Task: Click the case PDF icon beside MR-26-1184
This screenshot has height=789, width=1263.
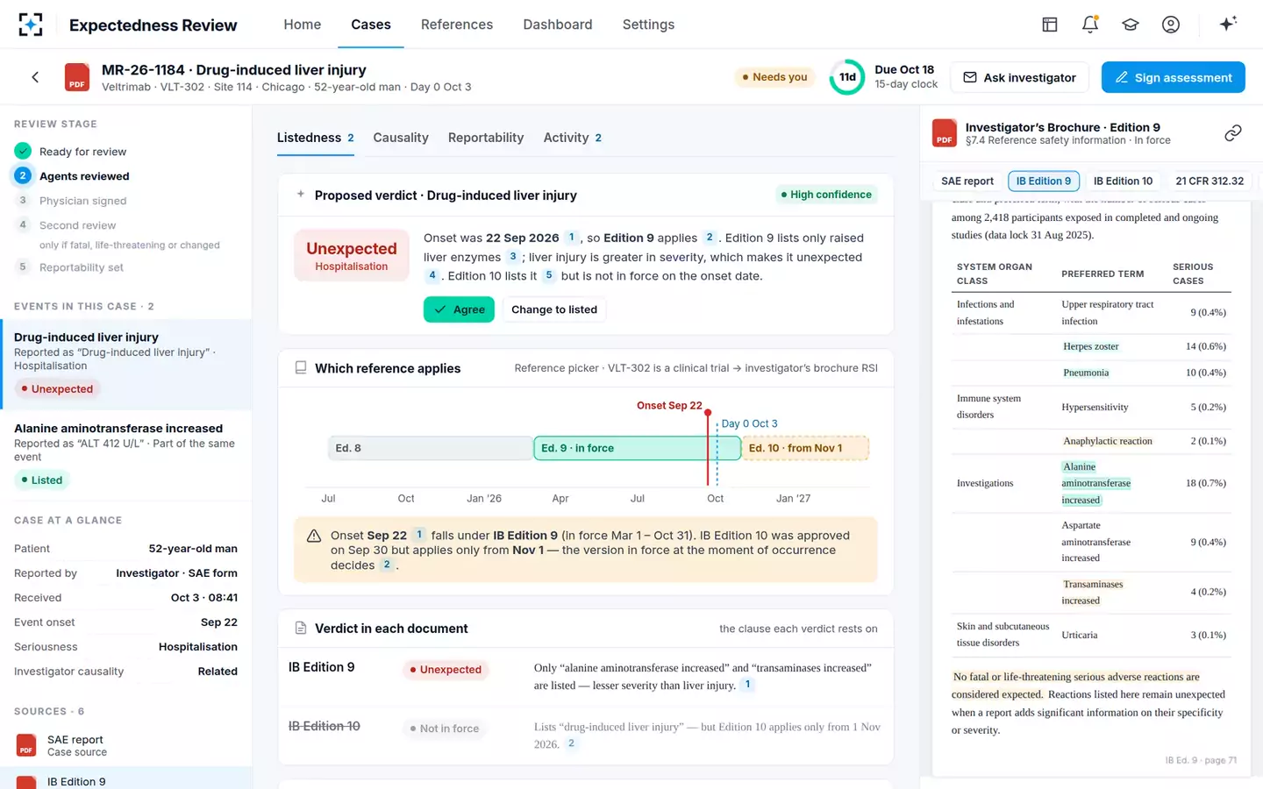Action: (77, 77)
